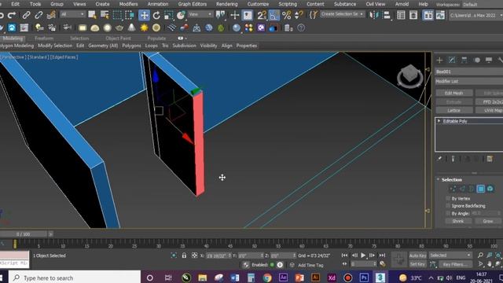This screenshot has width=503, height=283.
Task: Click the Shrink selection button
Action: pos(458,221)
